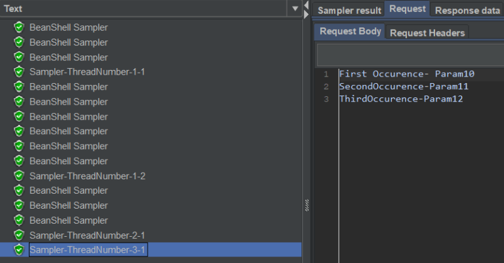
Task: Open the Text renderer dropdown
Action: click(295, 9)
